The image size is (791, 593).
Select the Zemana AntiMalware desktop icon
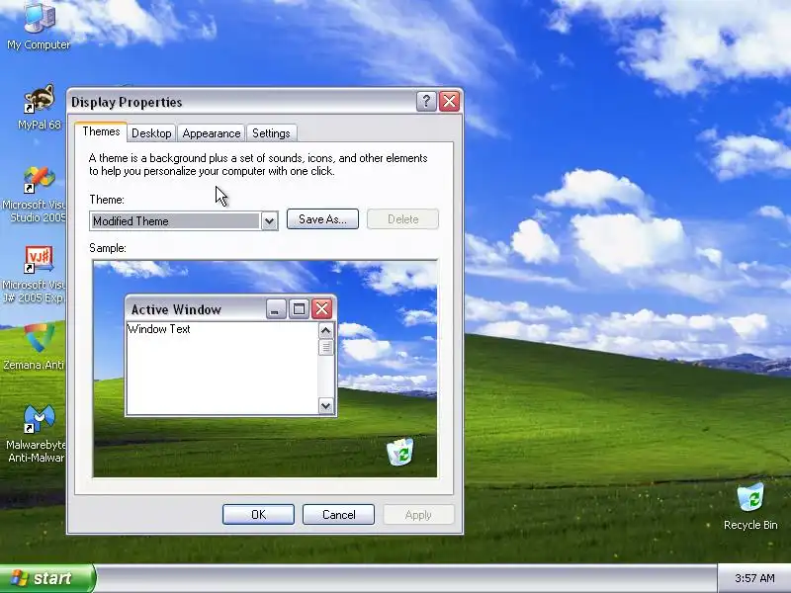(36, 347)
